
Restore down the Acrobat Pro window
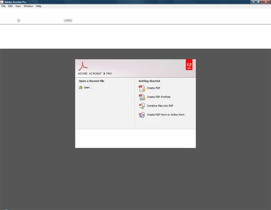tap(258, 2)
